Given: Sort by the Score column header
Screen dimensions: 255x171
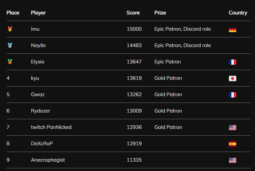Looking at the screenshot, I should pyautogui.click(x=133, y=13).
